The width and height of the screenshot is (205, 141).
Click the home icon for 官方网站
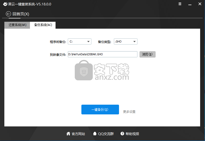pos(68,134)
